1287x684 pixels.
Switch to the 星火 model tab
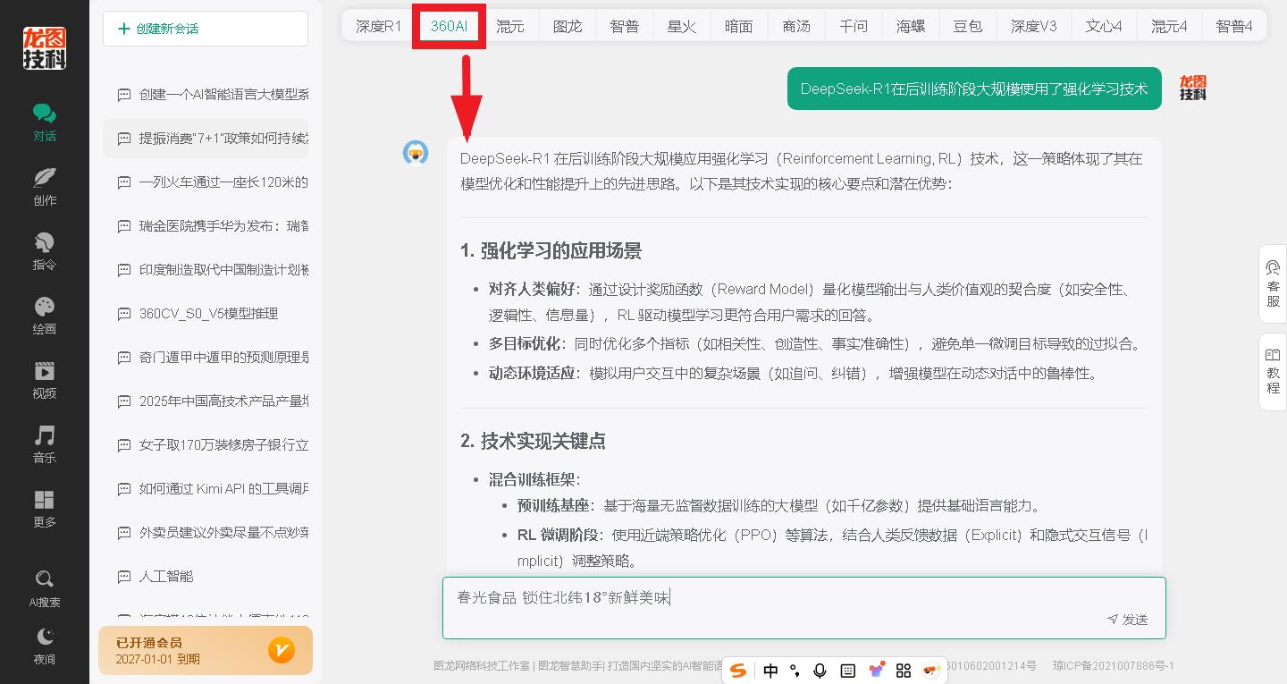click(x=682, y=26)
